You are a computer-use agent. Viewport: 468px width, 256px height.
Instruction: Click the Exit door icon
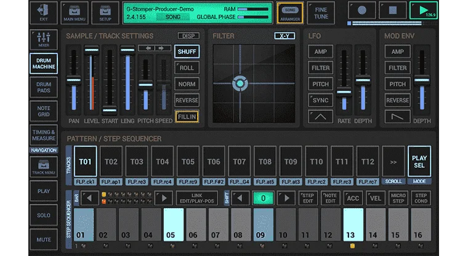coord(44,13)
